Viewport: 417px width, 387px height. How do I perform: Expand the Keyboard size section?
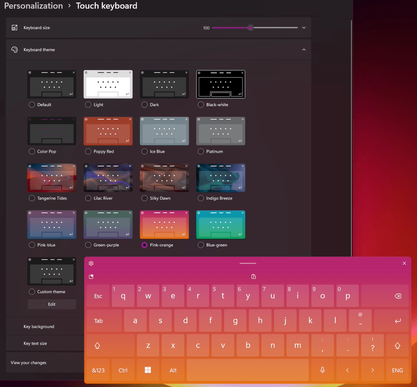pyautogui.click(x=304, y=27)
